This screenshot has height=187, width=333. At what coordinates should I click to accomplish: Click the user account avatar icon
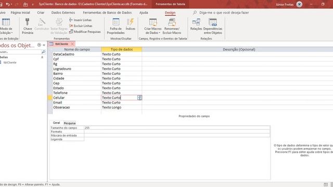pyautogui.click(x=300, y=4)
